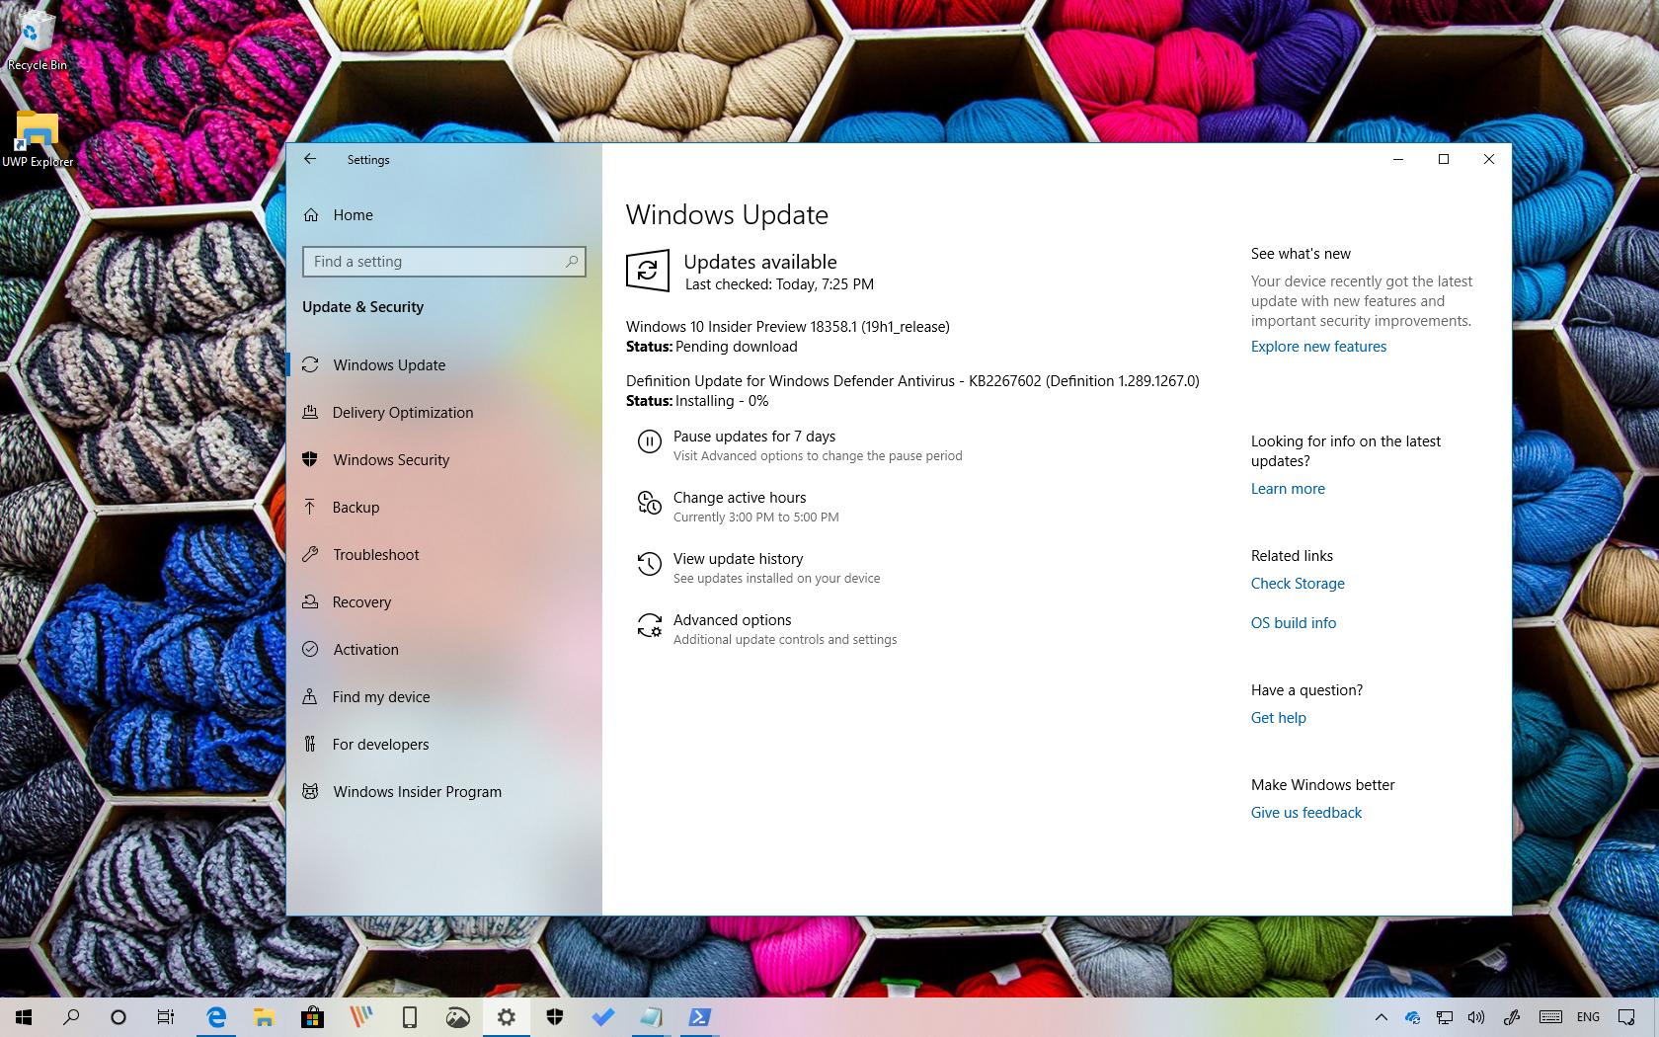Select For developers in the sidebar
Viewport: 1659px width, 1037px height.
tap(381, 744)
